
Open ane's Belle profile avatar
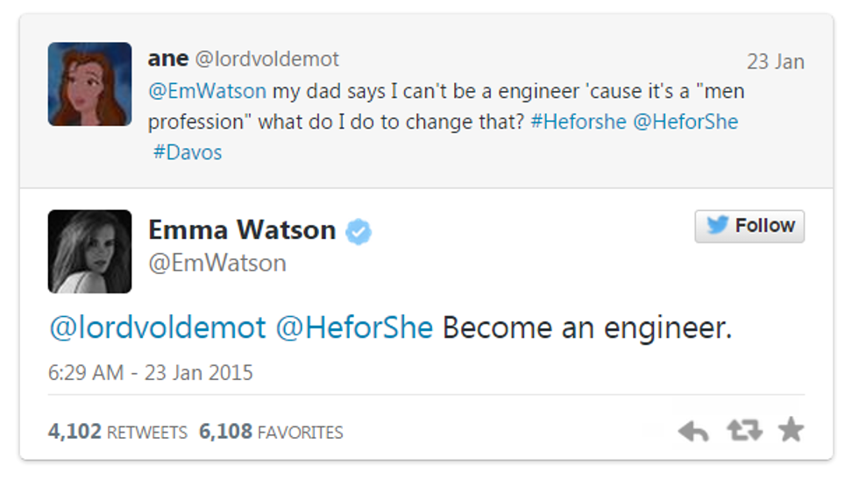(89, 84)
